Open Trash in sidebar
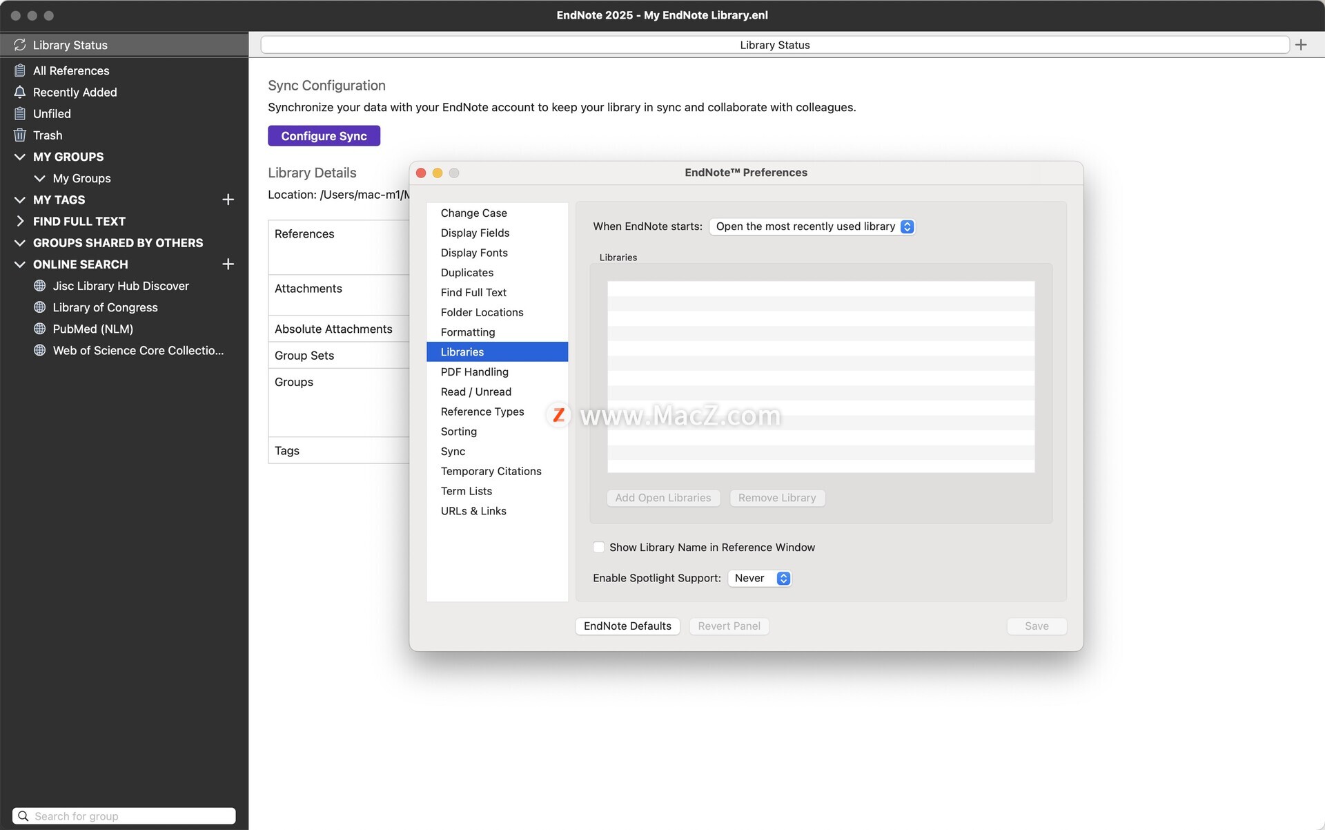This screenshot has height=830, width=1325. pyautogui.click(x=124, y=135)
